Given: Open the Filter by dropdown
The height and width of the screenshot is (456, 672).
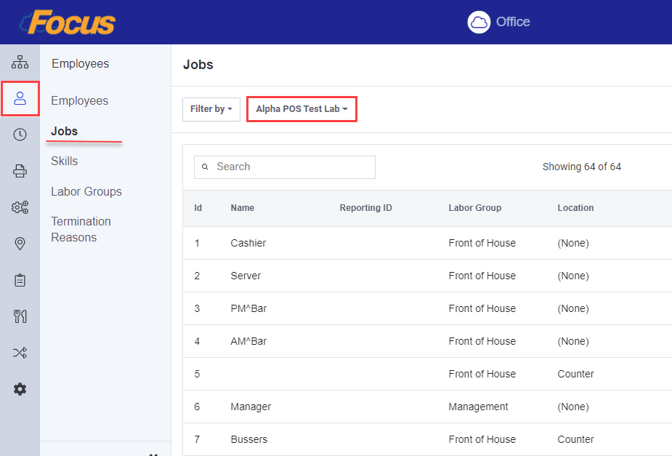Looking at the screenshot, I should coord(211,108).
